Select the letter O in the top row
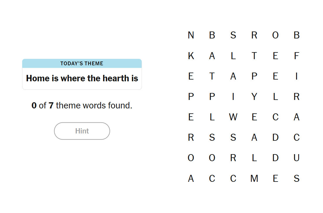This screenshot has width=323, height=213. point(275,35)
